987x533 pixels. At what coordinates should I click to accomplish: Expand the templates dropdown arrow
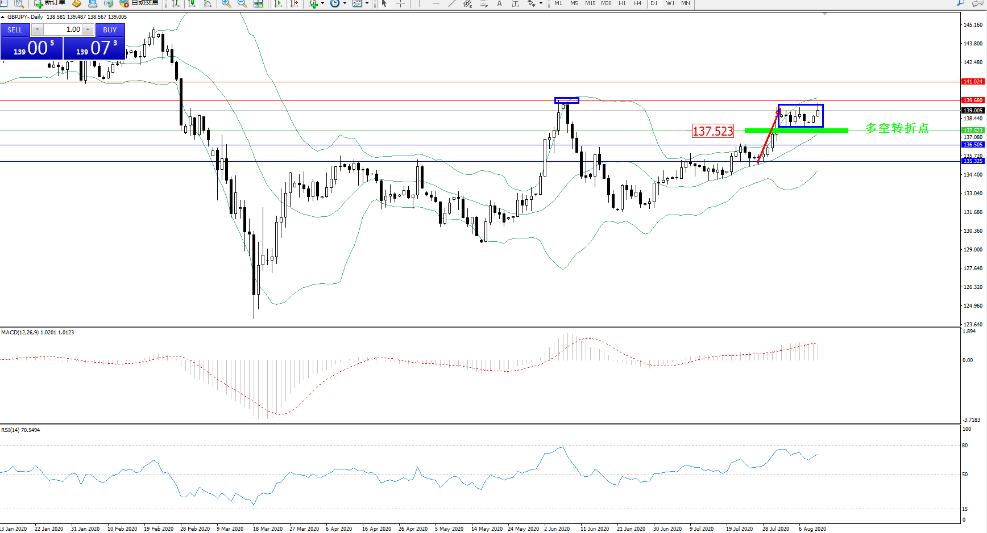pyautogui.click(x=367, y=3)
